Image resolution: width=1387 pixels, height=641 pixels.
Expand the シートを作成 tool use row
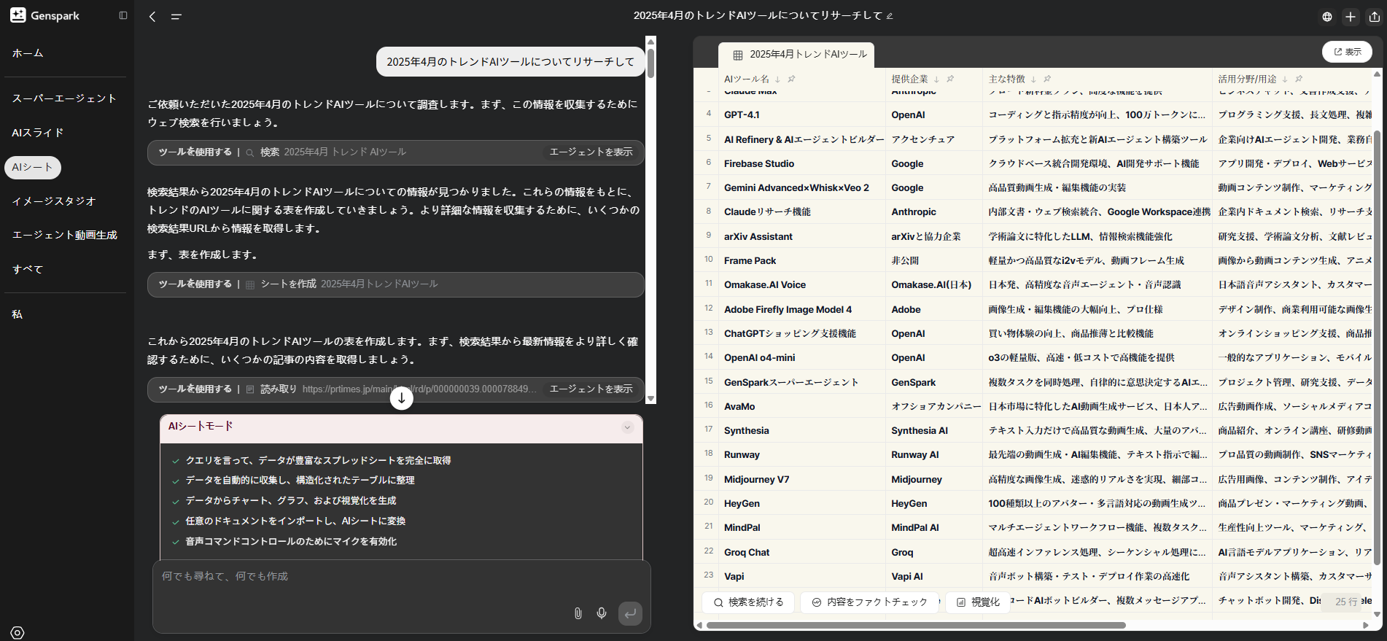click(396, 284)
